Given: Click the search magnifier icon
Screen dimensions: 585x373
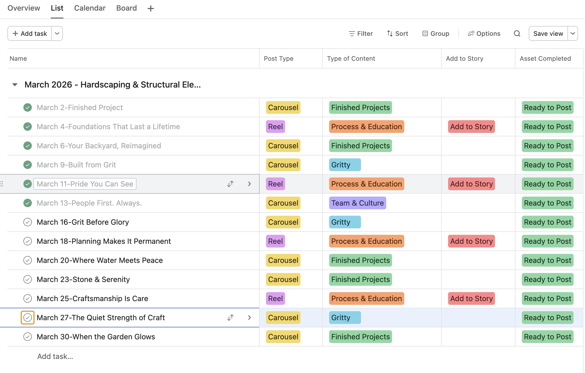Looking at the screenshot, I should click(x=517, y=33).
